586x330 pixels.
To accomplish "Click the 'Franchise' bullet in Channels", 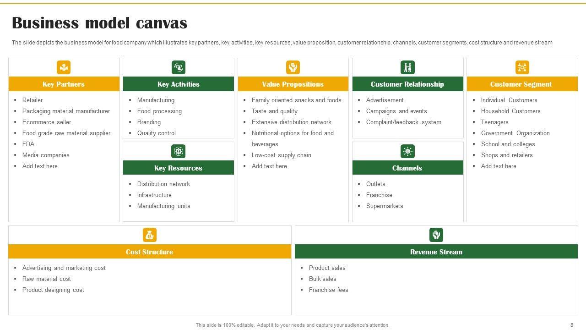I will coord(379,195).
